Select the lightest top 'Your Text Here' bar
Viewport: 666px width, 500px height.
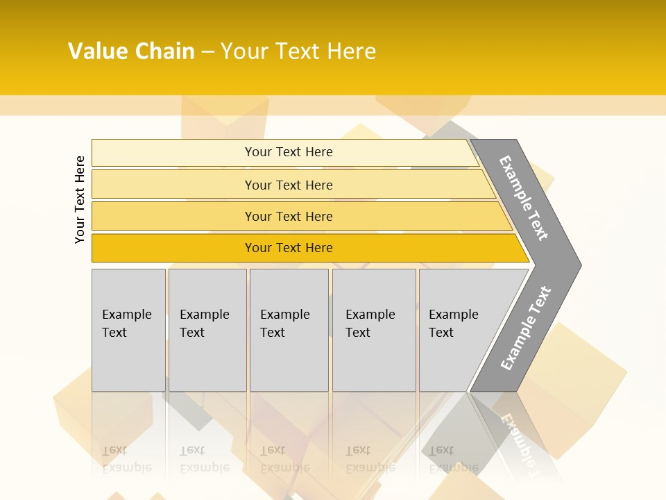[x=289, y=152]
